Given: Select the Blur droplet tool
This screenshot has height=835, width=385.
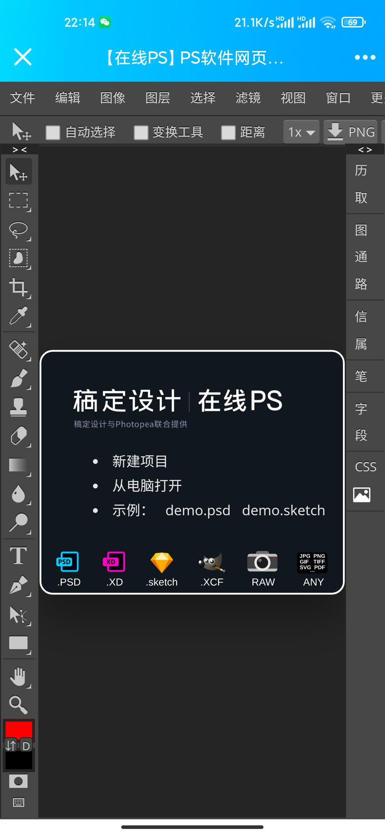Looking at the screenshot, I should (x=19, y=494).
